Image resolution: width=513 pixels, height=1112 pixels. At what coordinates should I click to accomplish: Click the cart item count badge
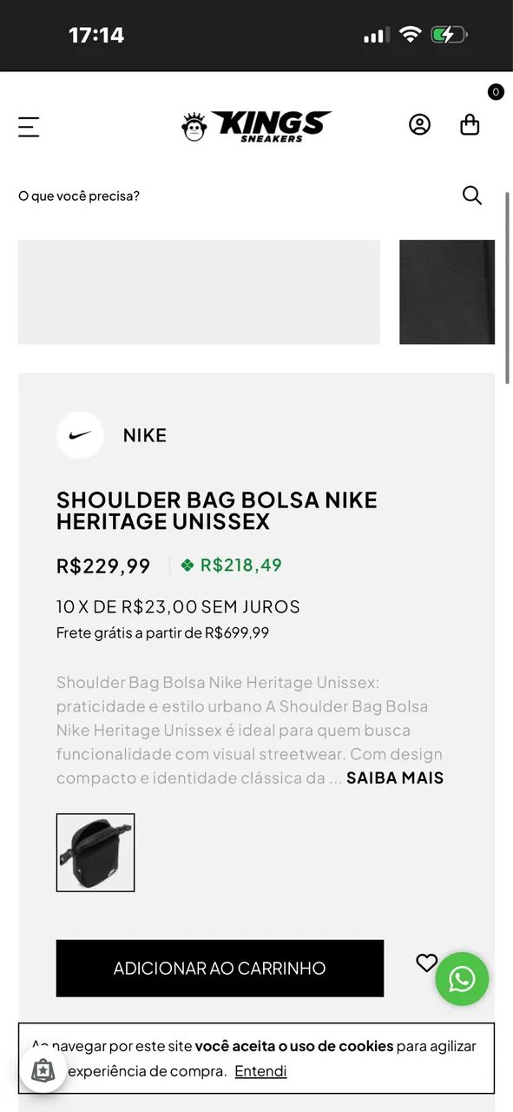[496, 91]
